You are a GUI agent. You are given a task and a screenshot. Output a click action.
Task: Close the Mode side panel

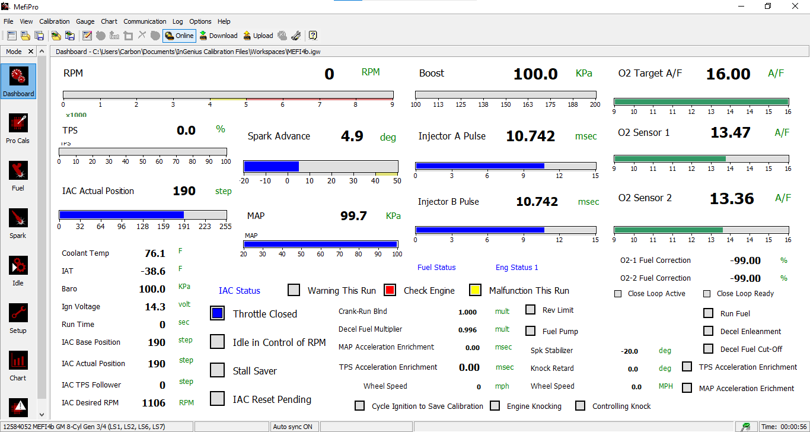pos(31,52)
